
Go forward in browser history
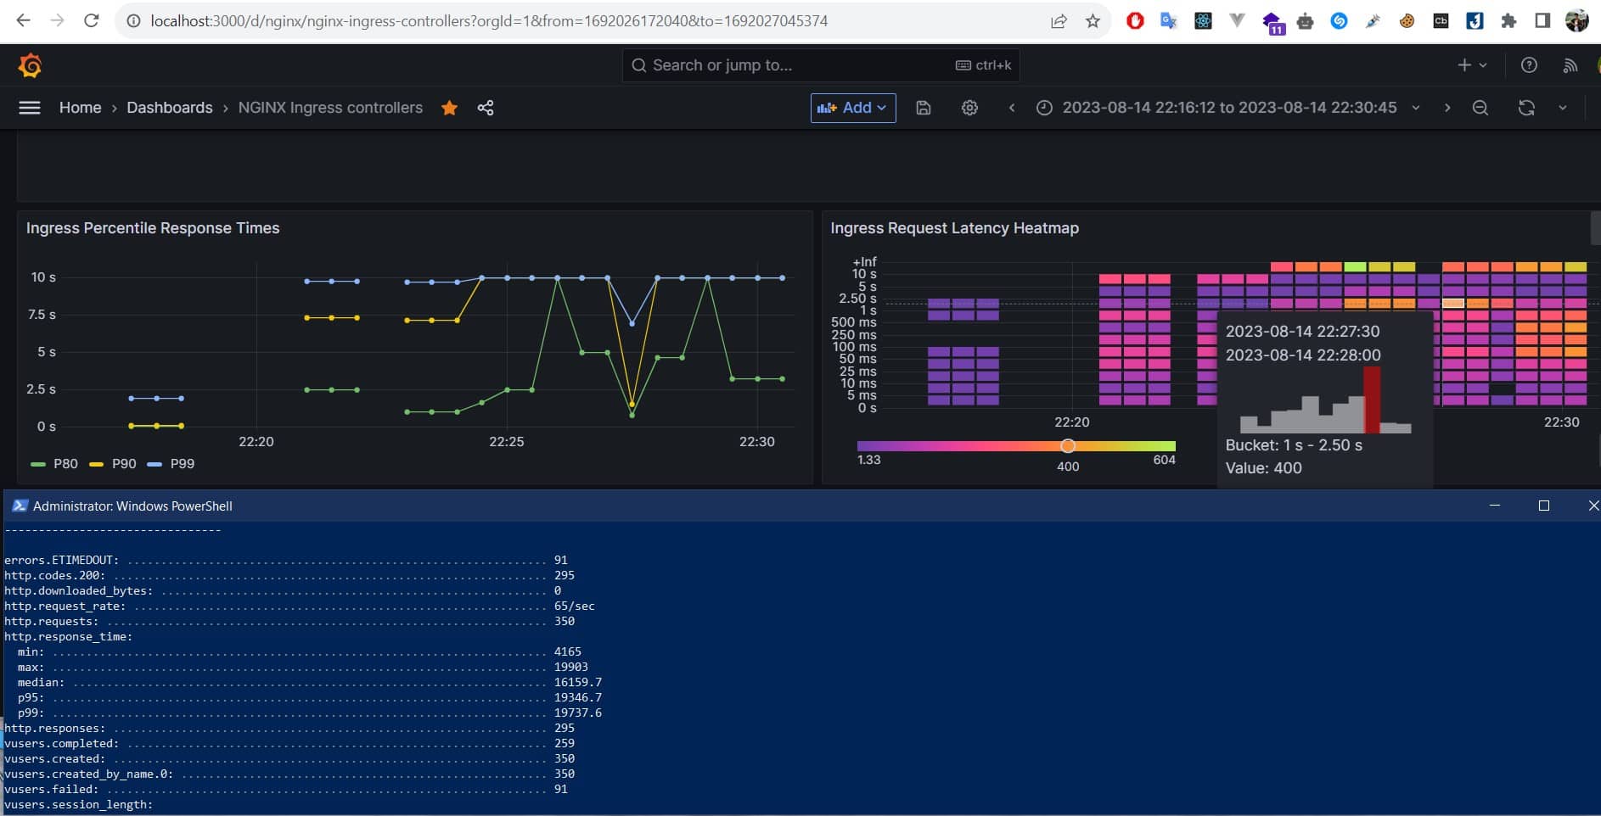coord(58,20)
